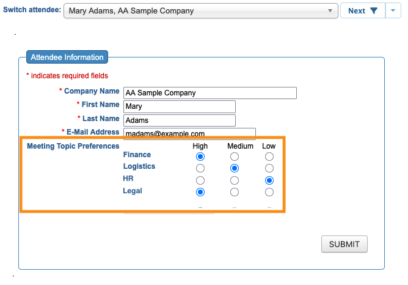Viewport: 408px width, 285px height.
Task: Click the SUBMIT button
Action: click(344, 244)
